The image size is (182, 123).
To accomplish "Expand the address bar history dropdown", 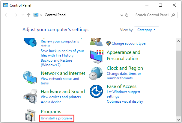I will pyautogui.click(x=121, y=15).
